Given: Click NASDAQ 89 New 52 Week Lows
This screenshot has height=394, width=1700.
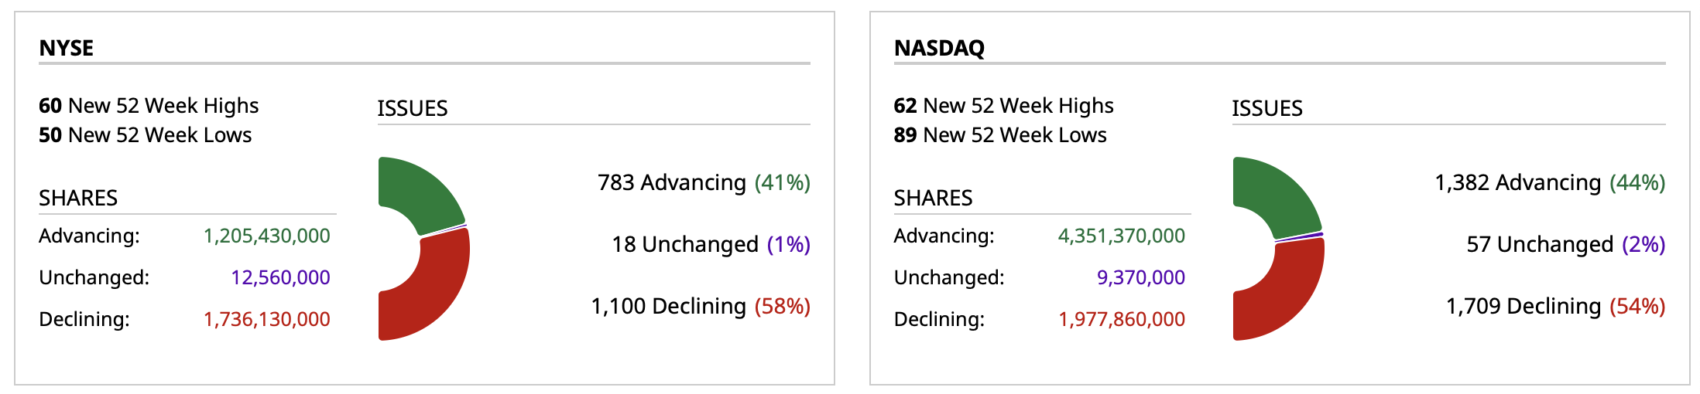Looking at the screenshot, I should pos(999,134).
